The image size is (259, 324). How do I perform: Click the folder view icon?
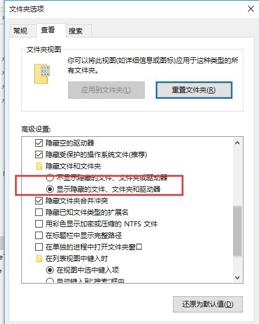click(42, 74)
